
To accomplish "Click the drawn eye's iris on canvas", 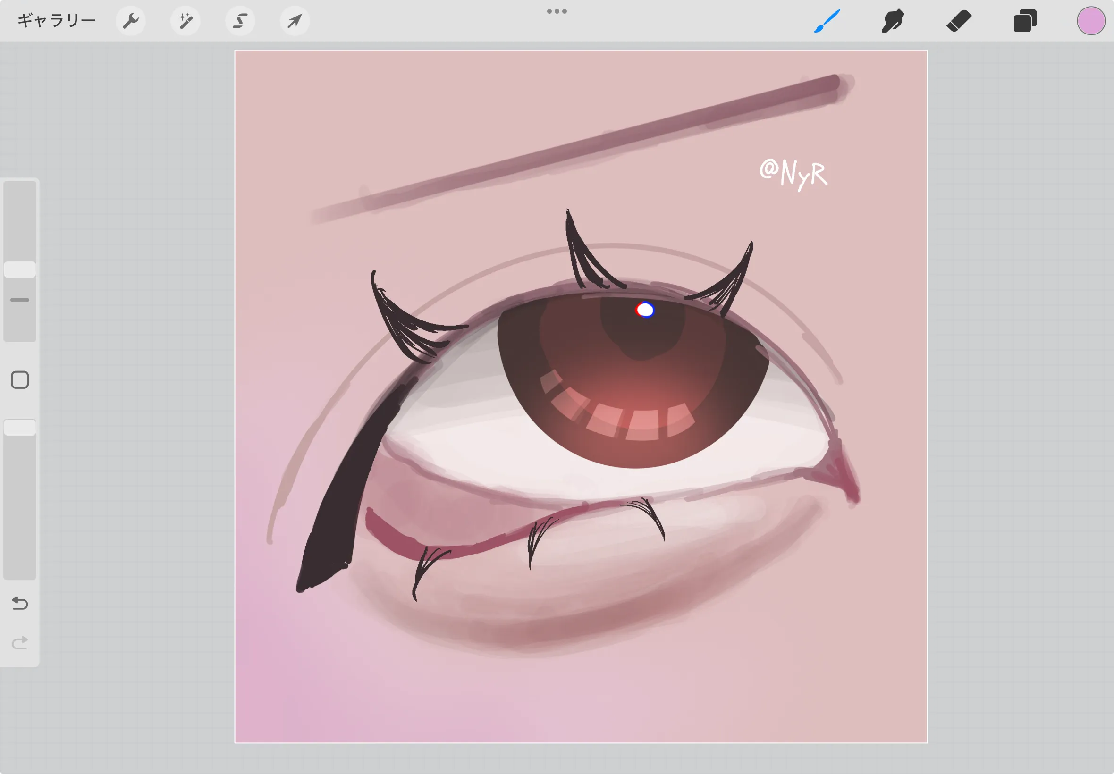I will tap(633, 381).
